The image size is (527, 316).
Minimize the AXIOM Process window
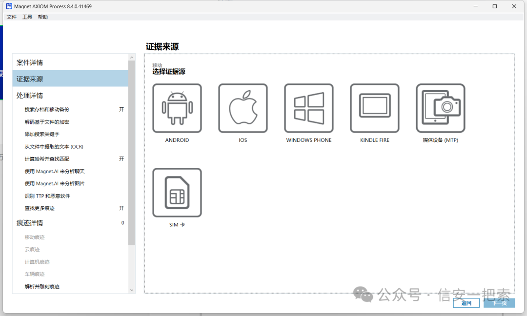pyautogui.click(x=476, y=6)
